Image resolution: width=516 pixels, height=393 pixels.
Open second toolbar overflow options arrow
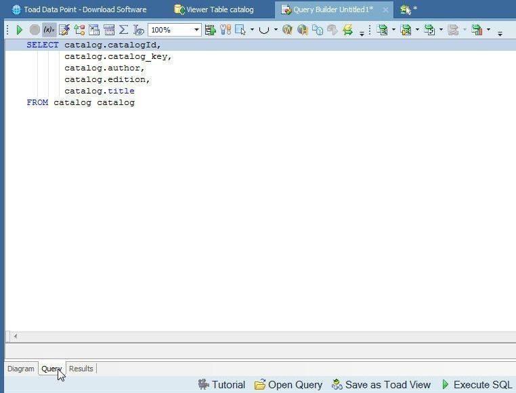500,33
